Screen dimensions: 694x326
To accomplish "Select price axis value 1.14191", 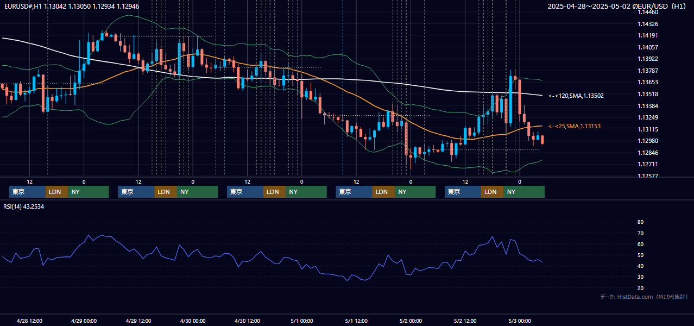I will click(648, 35).
